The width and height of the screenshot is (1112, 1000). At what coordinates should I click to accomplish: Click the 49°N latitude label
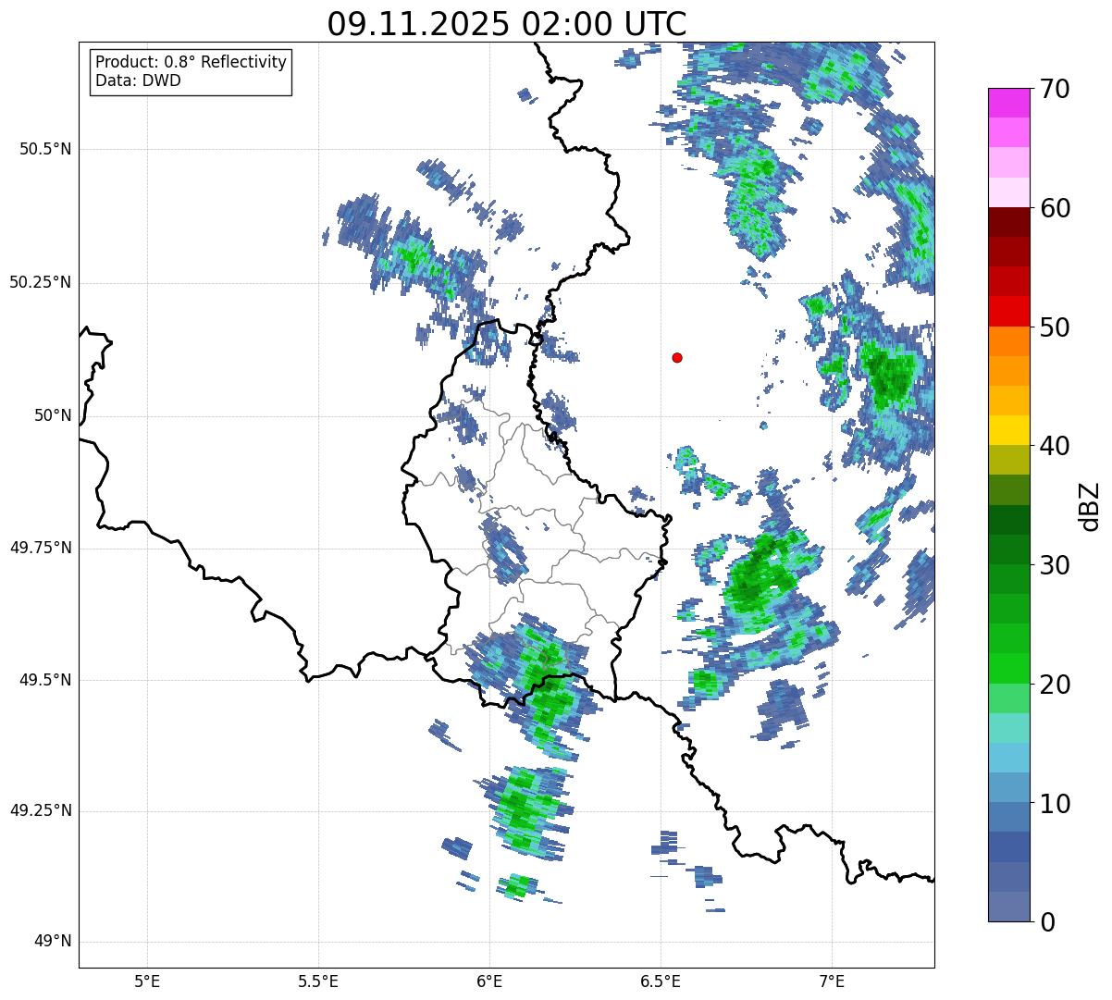pyautogui.click(x=53, y=942)
